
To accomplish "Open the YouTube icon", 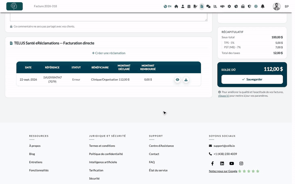I will [232, 163].
